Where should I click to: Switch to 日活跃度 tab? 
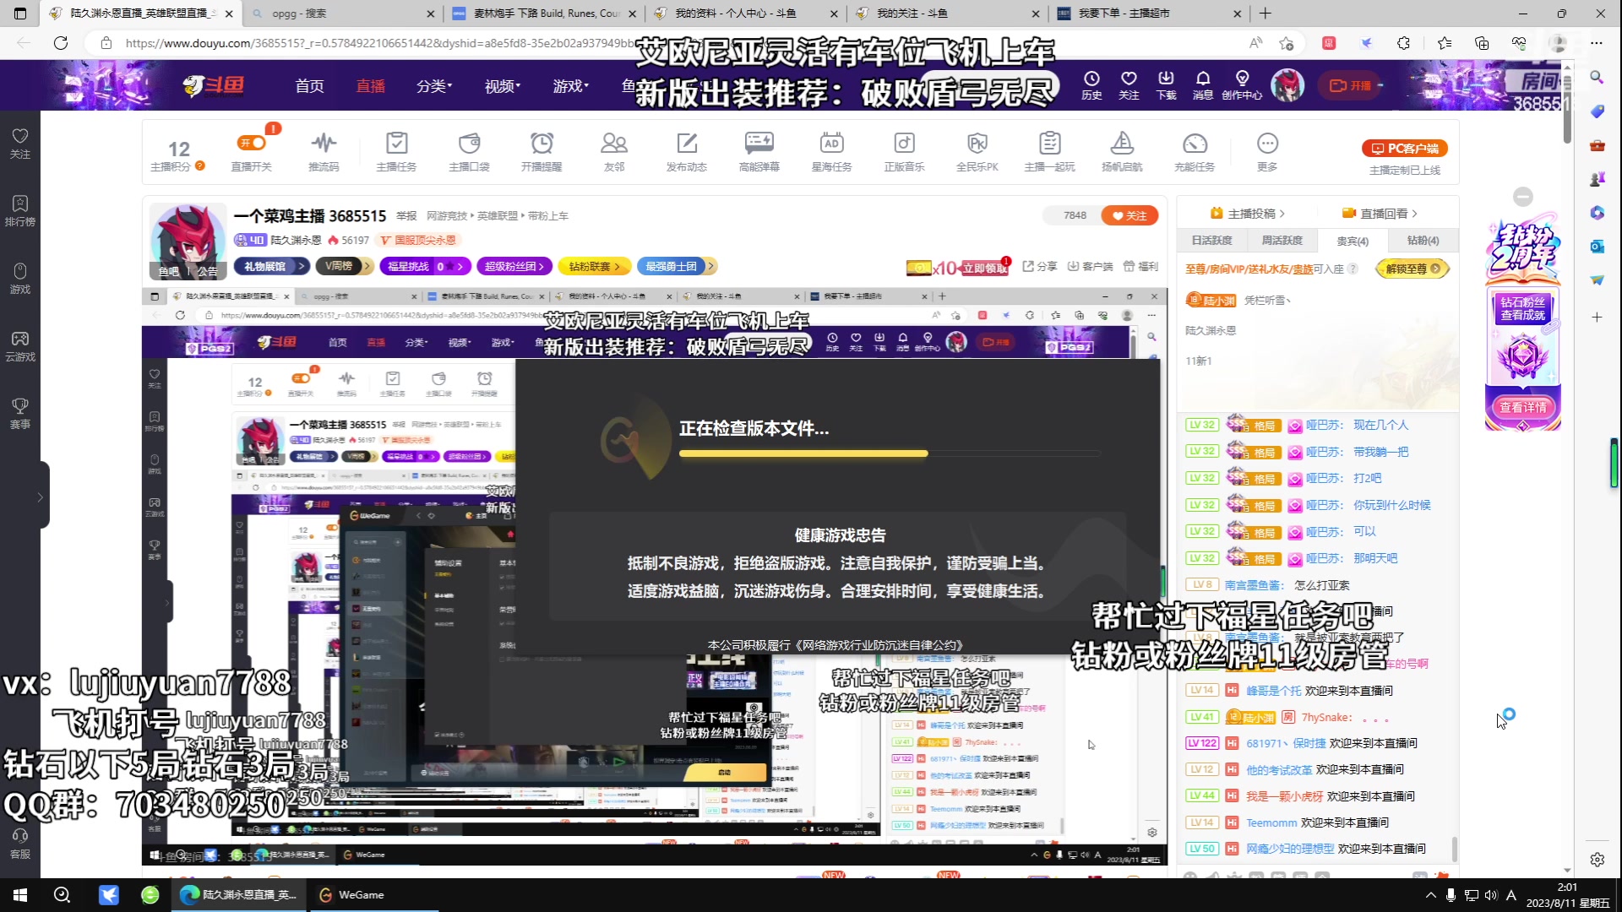1211,241
